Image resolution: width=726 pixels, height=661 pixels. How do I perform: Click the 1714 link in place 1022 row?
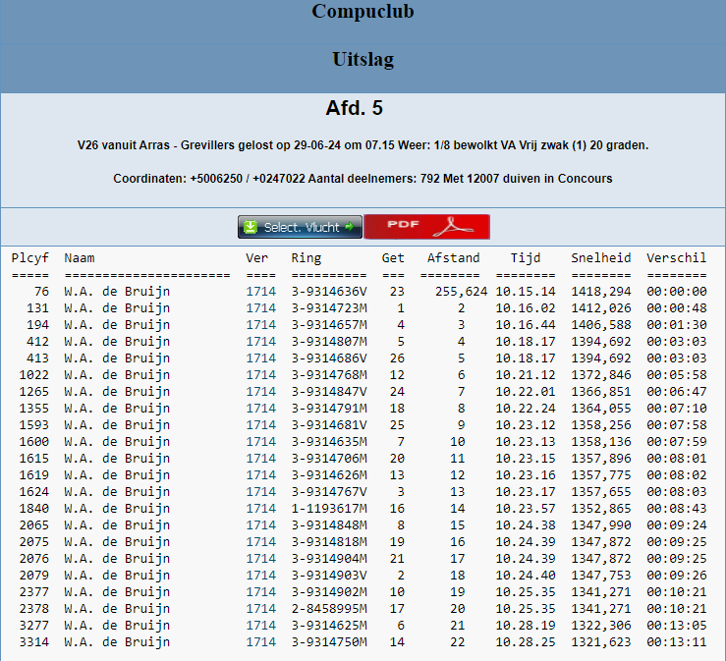coord(260,375)
